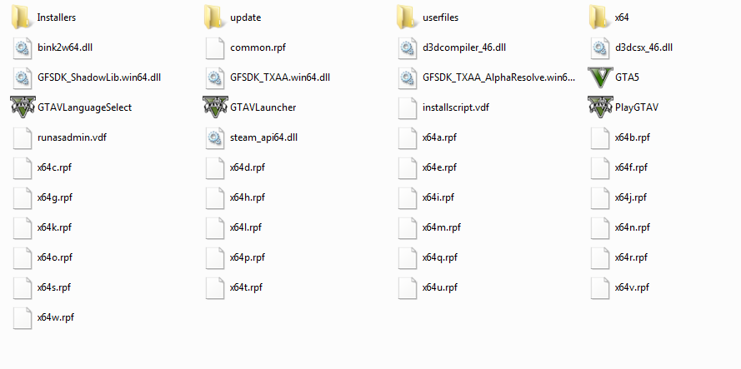Select the installscript.vdf file
Image resolution: width=741 pixels, height=369 pixels.
point(443,107)
